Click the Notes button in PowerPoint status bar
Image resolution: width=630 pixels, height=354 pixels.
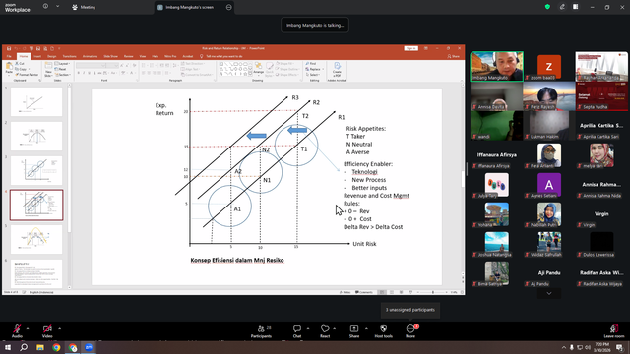pyautogui.click(x=346, y=292)
